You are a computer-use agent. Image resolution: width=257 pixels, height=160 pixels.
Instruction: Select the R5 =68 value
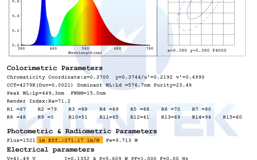[140, 109]
